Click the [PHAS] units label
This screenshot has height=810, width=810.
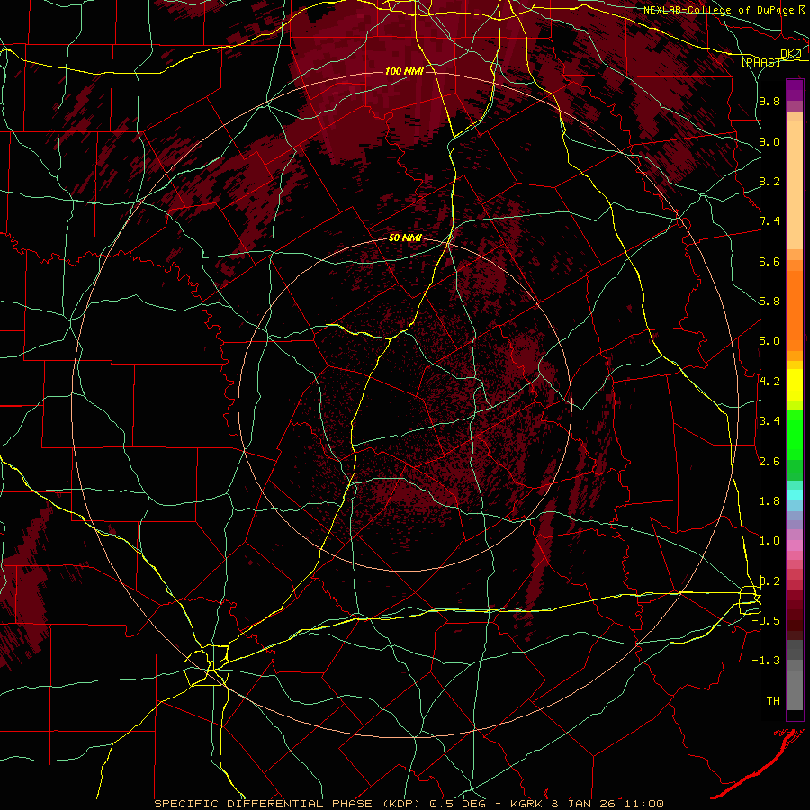point(760,62)
